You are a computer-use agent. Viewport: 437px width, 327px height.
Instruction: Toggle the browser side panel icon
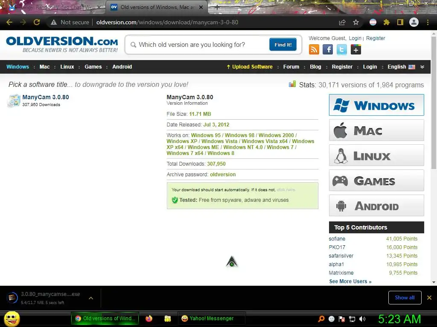400,22
